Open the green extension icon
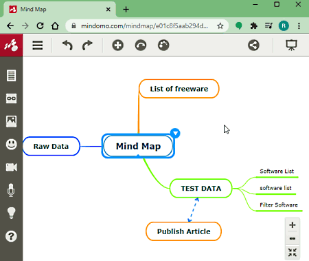The width and height of the screenshot is (309, 261). click(239, 25)
